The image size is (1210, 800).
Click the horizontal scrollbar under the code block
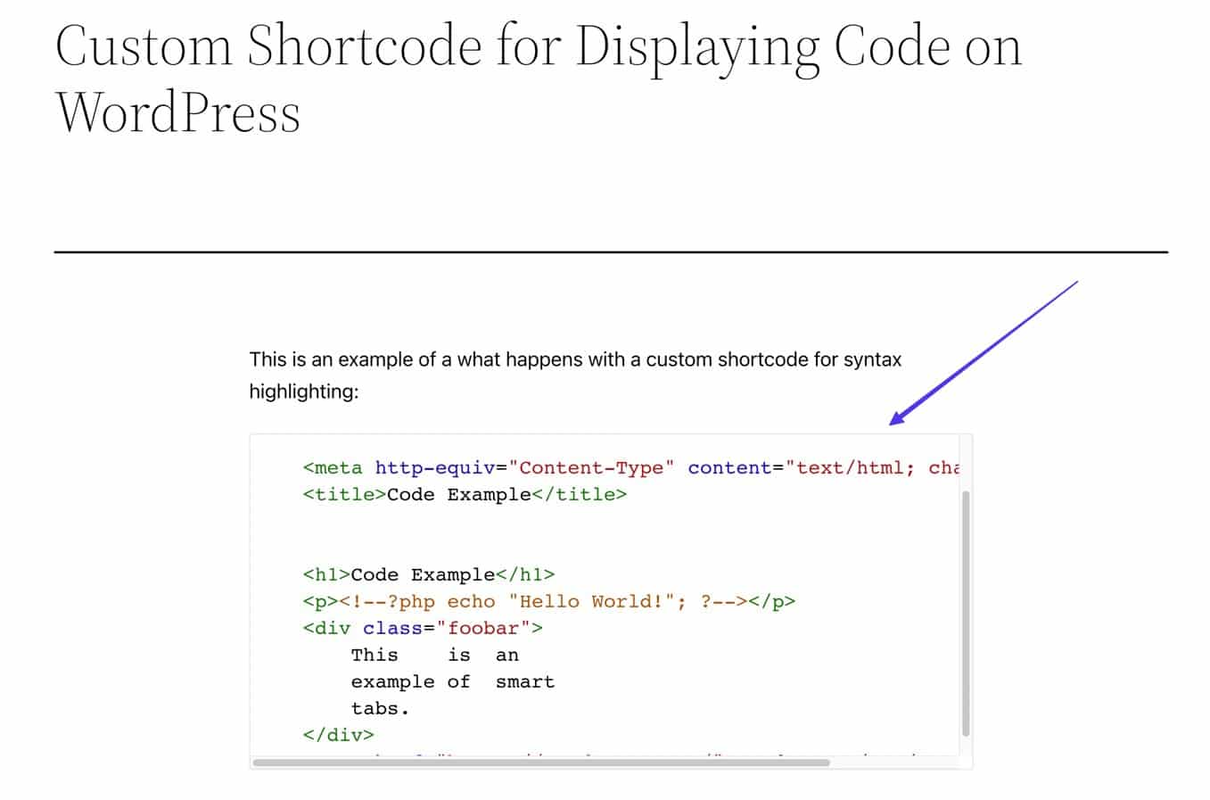(540, 763)
